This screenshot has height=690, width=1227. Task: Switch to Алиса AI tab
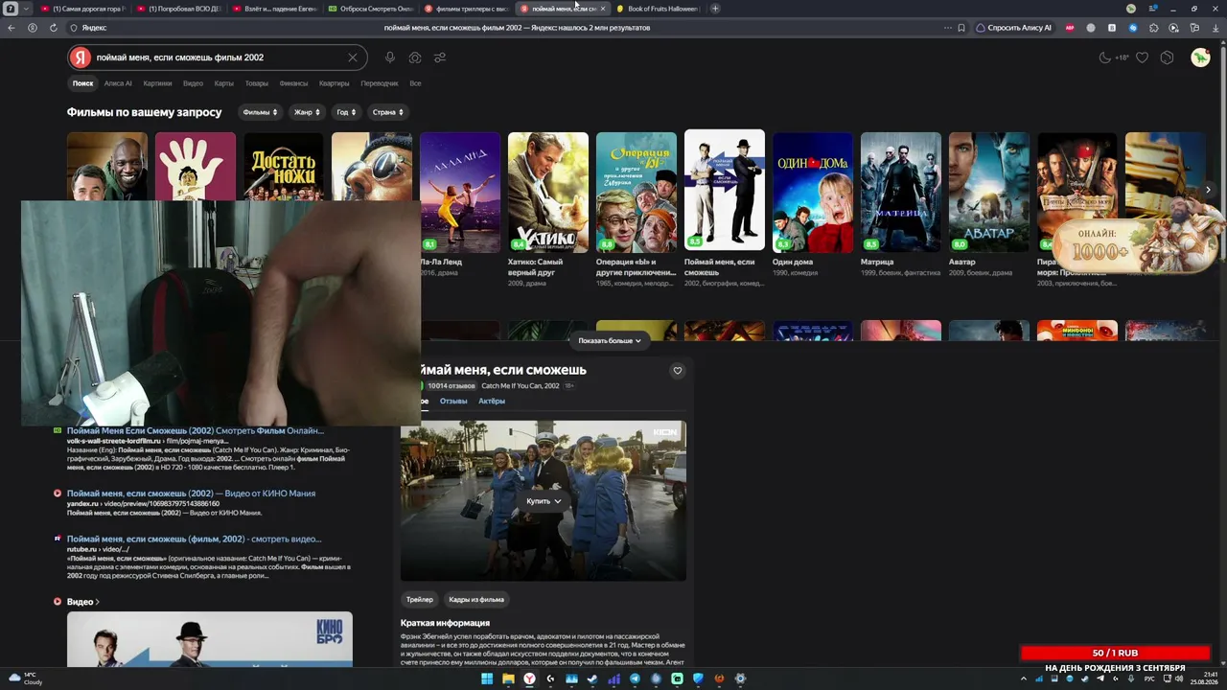point(118,83)
